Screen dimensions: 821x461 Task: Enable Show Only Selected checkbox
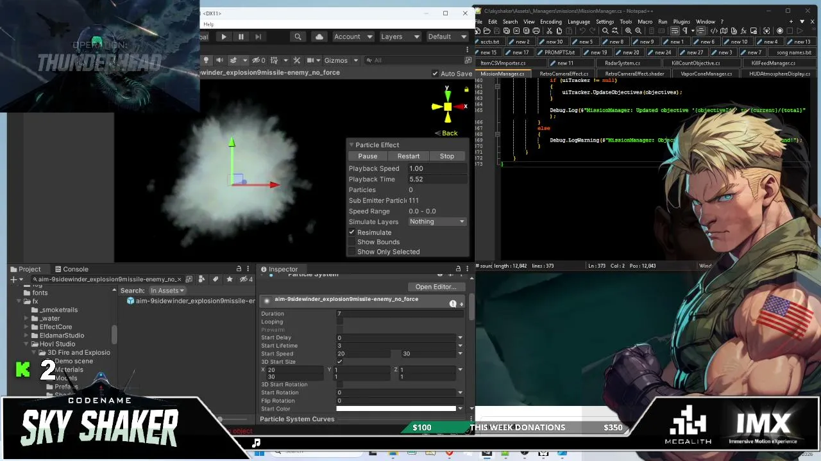351,252
